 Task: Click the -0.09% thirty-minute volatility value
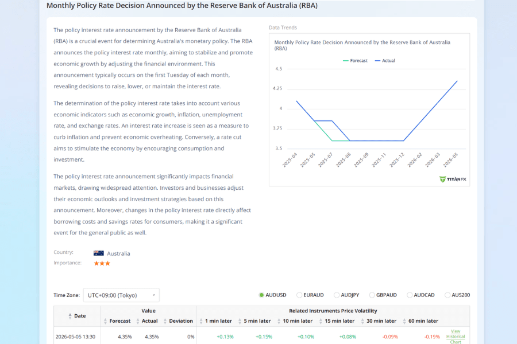[390, 337]
